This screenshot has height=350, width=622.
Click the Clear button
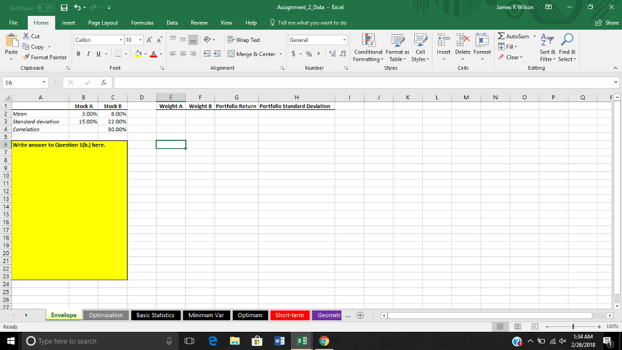click(510, 57)
